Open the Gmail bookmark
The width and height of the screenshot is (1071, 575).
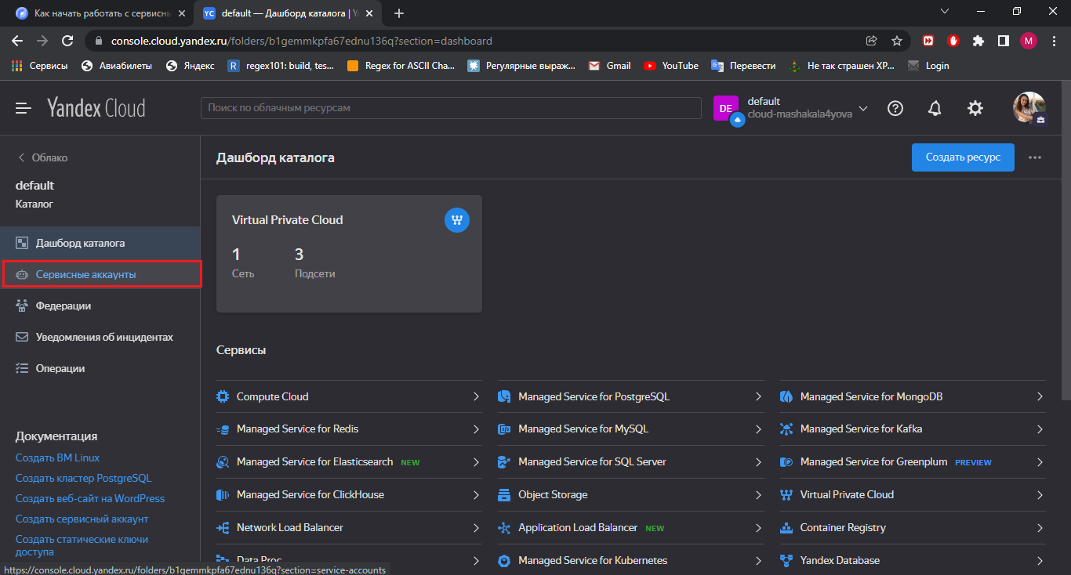click(610, 66)
